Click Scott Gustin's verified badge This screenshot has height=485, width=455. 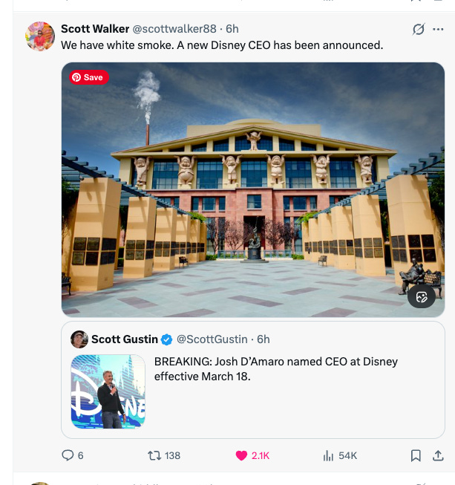[167, 339]
